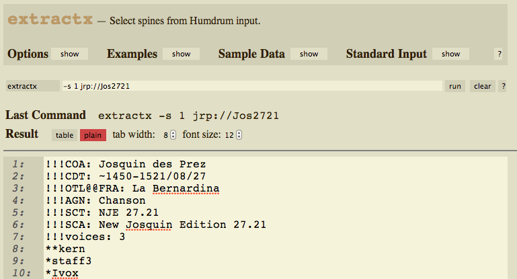Click the extractx command name box

point(32,86)
